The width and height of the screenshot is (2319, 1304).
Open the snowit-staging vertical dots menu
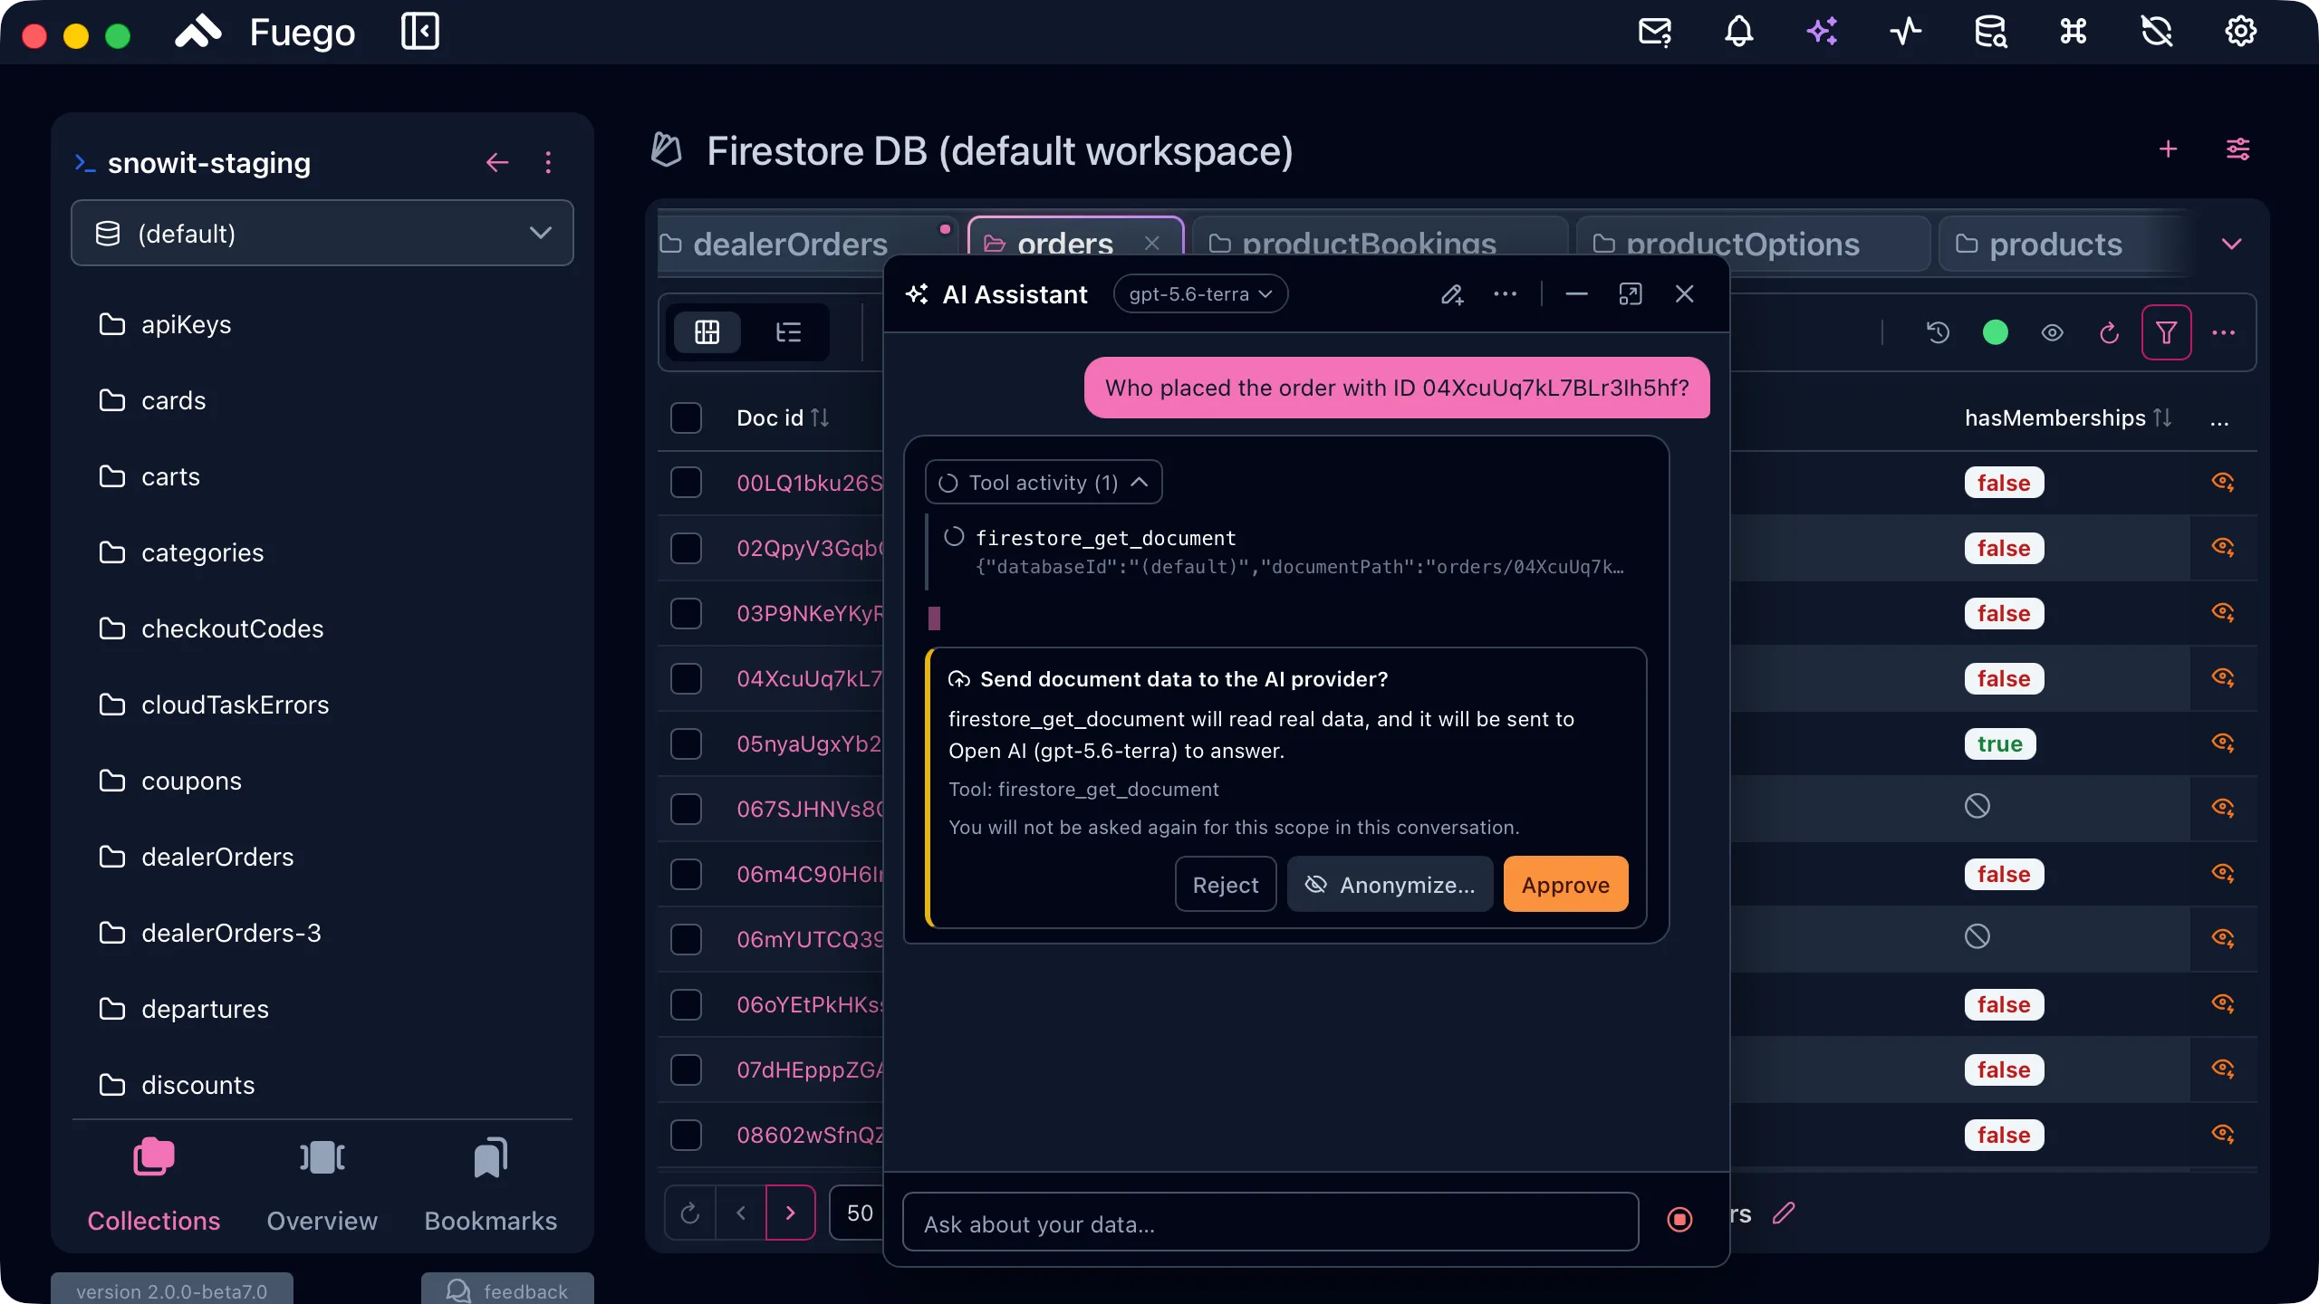[x=548, y=163]
